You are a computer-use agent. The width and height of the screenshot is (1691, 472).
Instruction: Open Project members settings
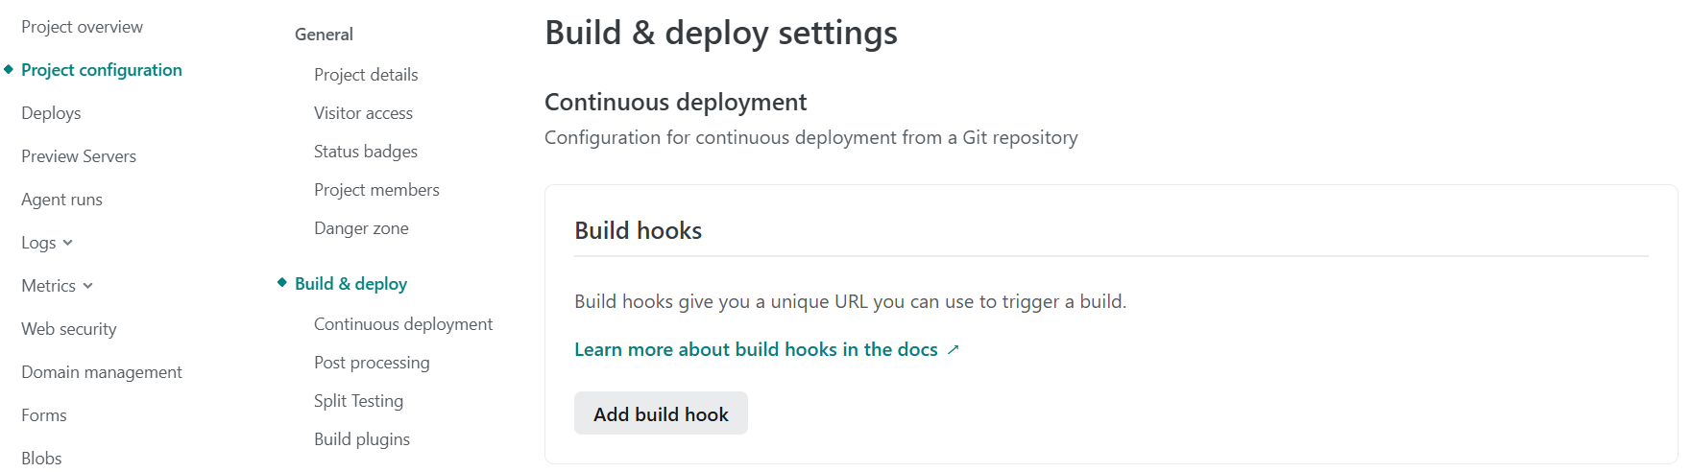pyautogui.click(x=376, y=190)
